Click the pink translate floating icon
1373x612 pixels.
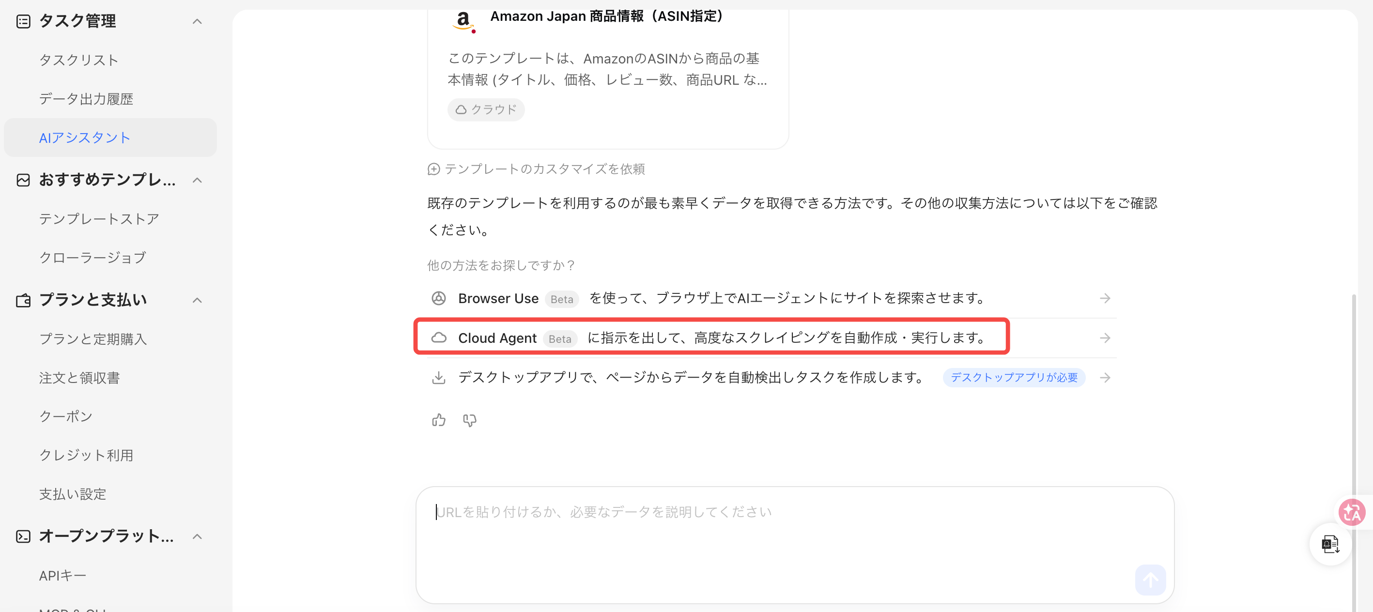(x=1352, y=512)
